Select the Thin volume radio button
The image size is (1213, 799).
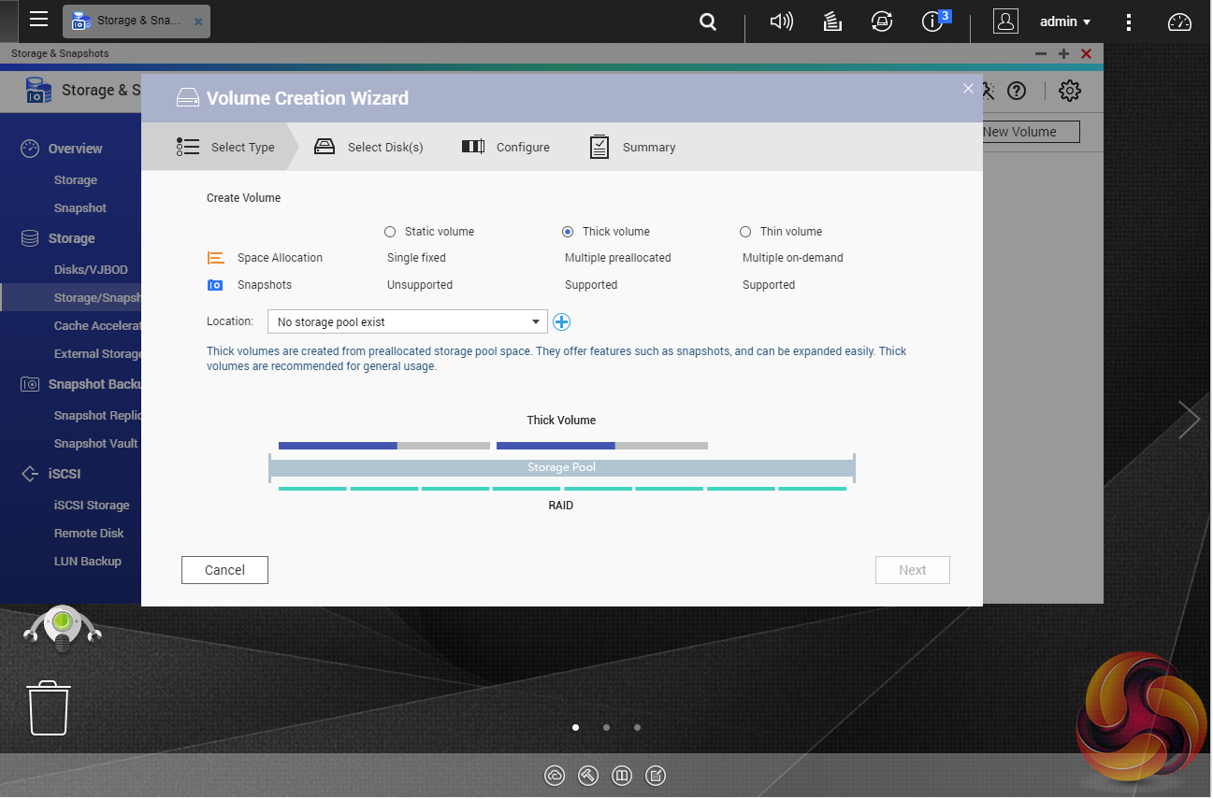(x=745, y=232)
